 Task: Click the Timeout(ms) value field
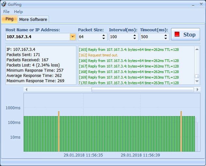coord(151,37)
